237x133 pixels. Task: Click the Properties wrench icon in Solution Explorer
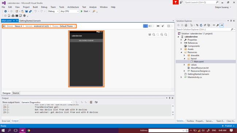tap(218, 25)
